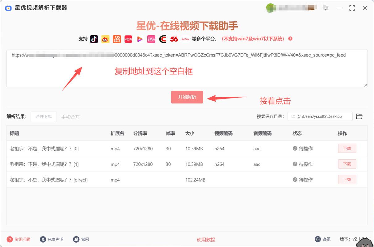
Task: Click the Xiaohongshu red platform icon
Action: tap(128, 39)
